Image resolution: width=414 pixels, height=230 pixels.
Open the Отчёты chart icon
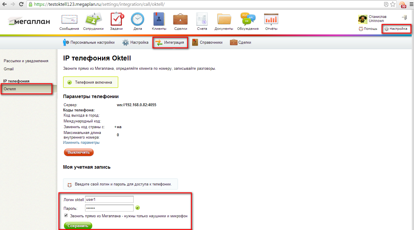271,19
